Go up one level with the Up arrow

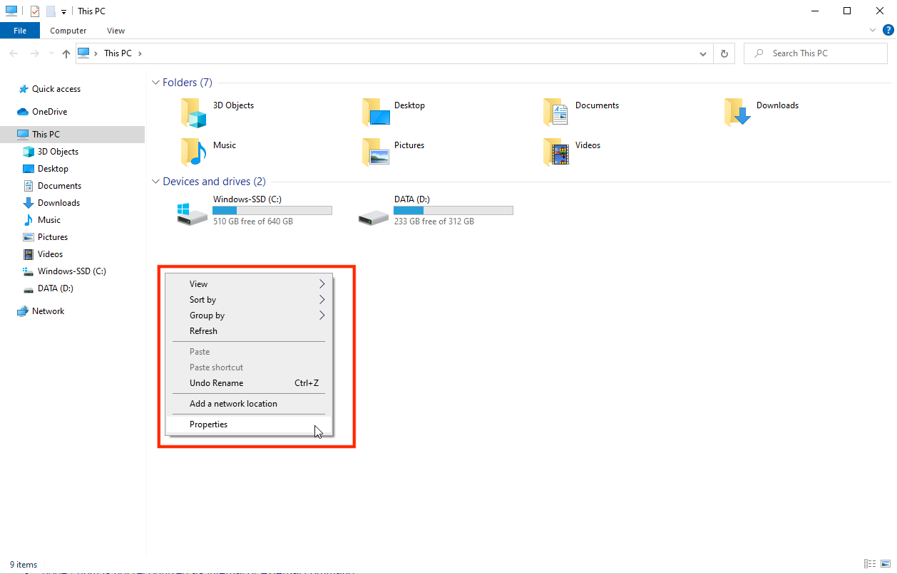pyautogui.click(x=66, y=53)
